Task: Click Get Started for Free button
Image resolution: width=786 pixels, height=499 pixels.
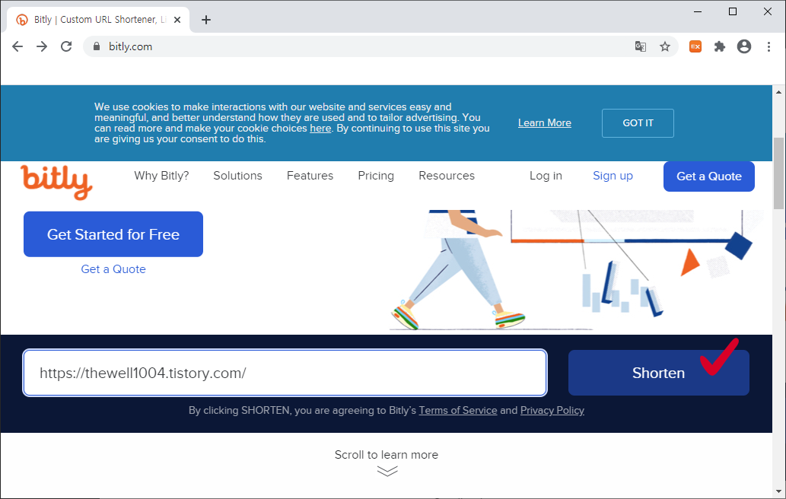Action: 113,234
